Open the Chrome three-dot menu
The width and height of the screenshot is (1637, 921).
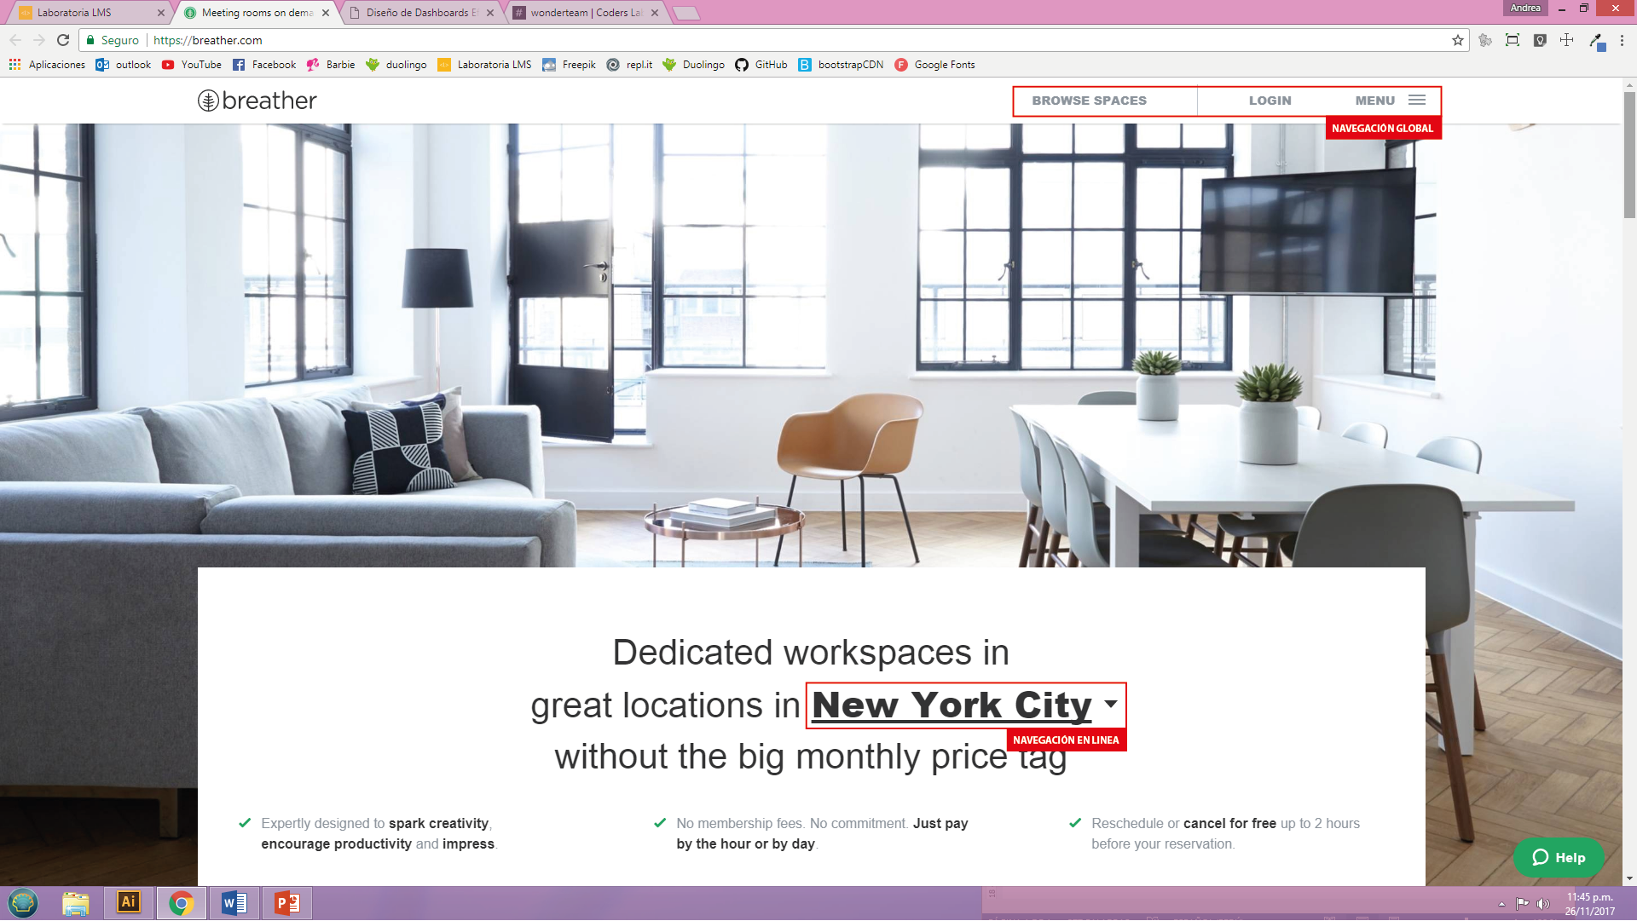[1622, 40]
